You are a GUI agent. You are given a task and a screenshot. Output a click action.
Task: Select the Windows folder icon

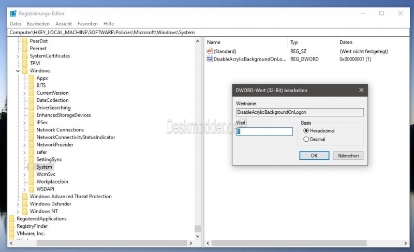point(25,70)
